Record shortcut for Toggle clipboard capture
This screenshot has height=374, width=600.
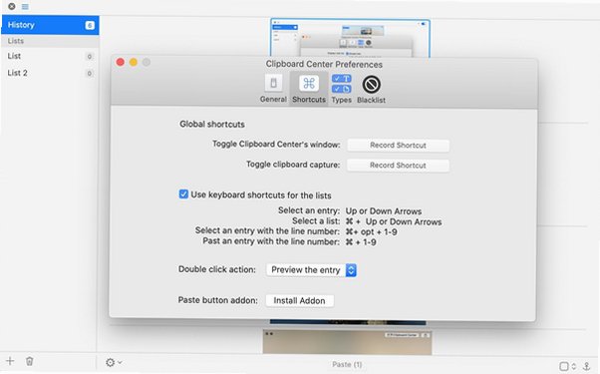pyautogui.click(x=398, y=166)
